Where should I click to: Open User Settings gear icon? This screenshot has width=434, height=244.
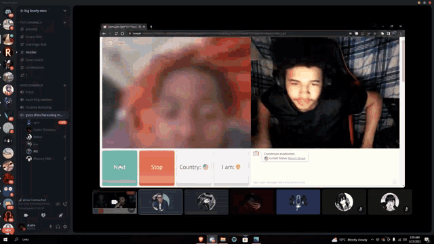(65, 226)
